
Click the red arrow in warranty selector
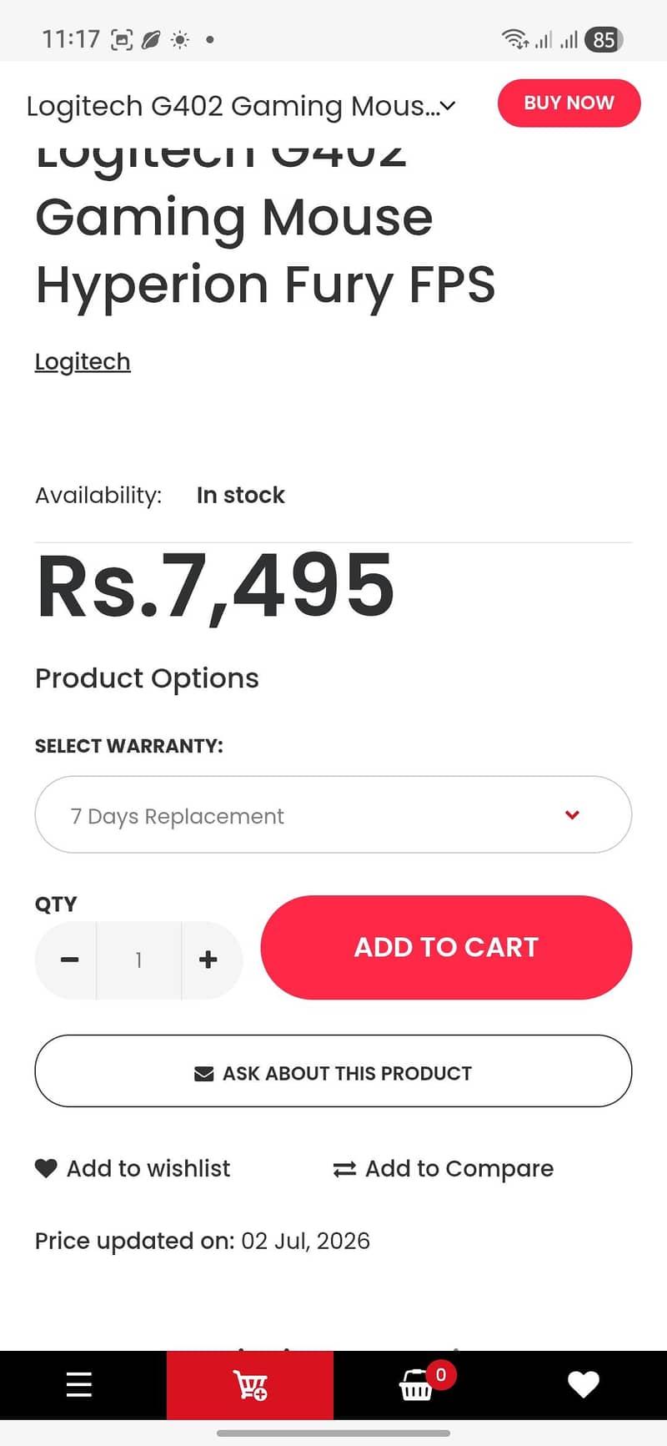click(572, 814)
